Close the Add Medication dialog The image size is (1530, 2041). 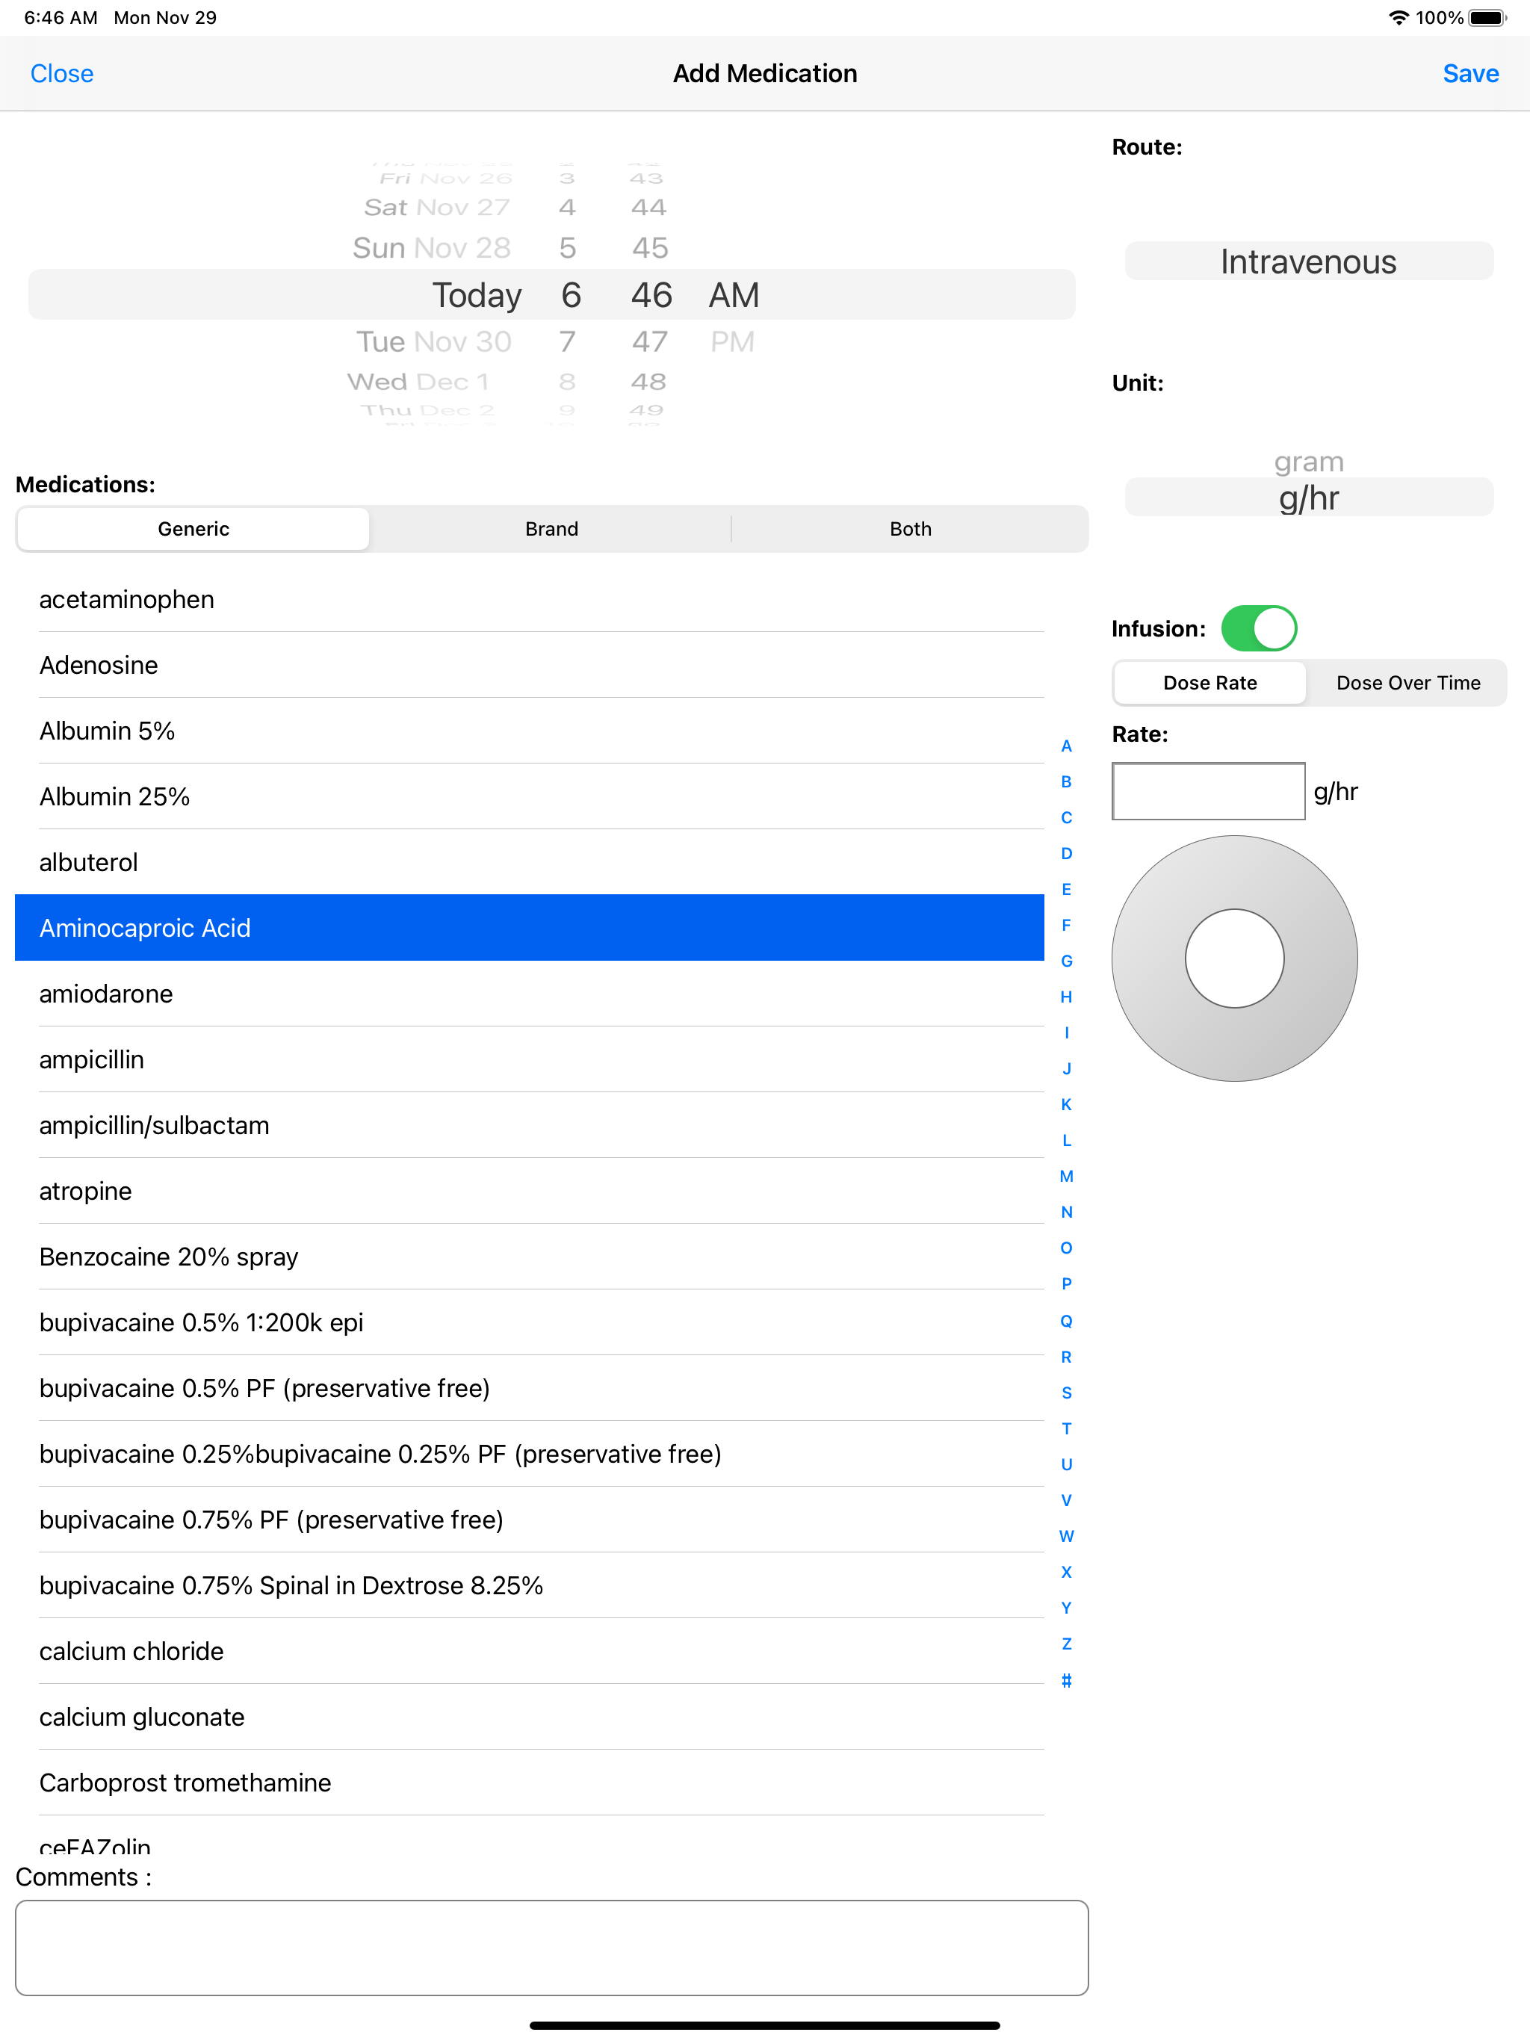tap(62, 74)
